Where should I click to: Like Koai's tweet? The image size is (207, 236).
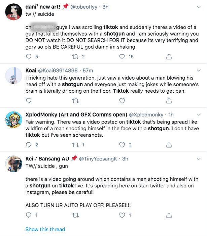pos(122,101)
